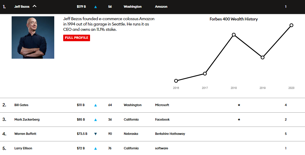Viewport: 305px width, 155px height.
Task: Collapse the Jeff Bezos row chevron
Action: coord(35,6)
